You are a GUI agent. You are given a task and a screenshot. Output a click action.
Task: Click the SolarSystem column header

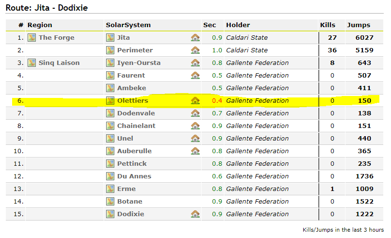128,25
